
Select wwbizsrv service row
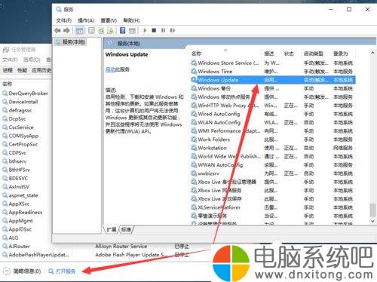tap(273, 173)
